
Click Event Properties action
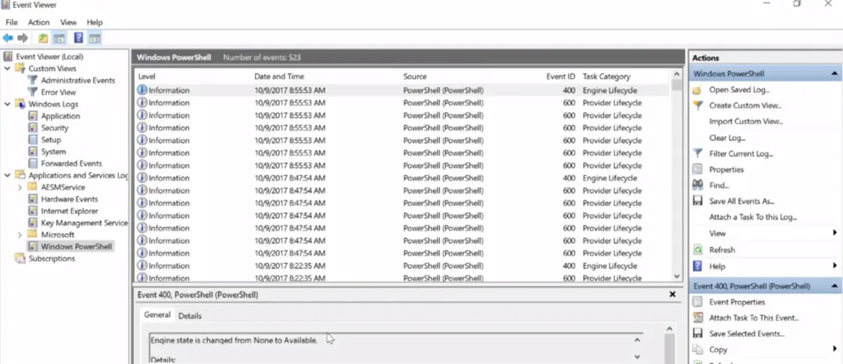coord(737,302)
